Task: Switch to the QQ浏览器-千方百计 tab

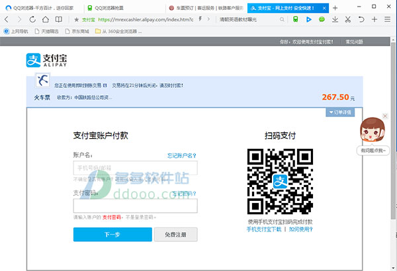Action: [42, 8]
